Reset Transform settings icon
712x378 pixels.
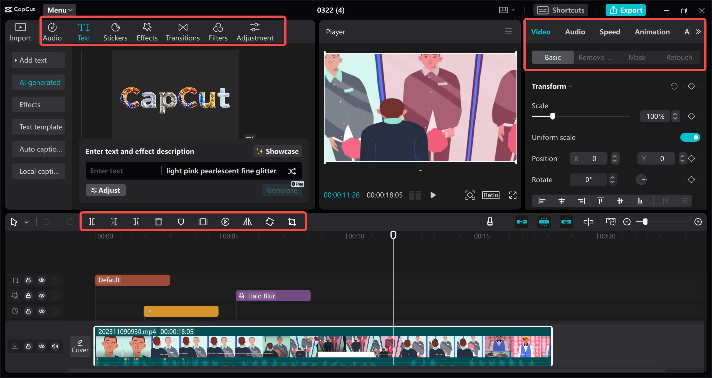(x=674, y=86)
